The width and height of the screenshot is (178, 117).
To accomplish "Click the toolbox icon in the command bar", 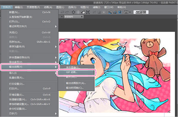I will tap(126, 12).
